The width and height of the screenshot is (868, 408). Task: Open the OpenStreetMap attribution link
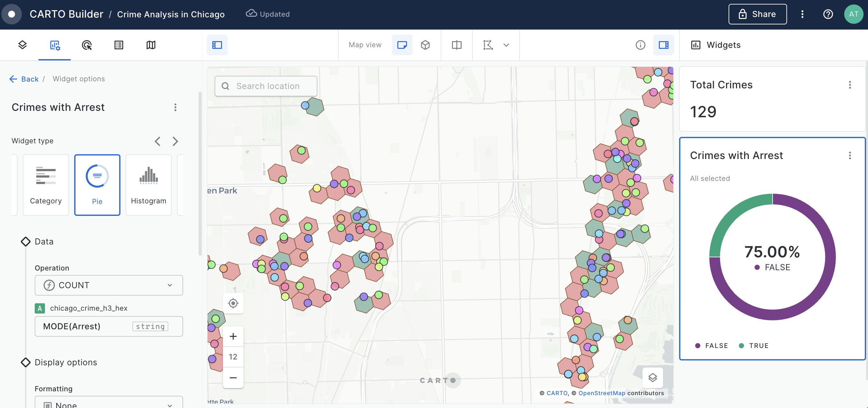[602, 393]
